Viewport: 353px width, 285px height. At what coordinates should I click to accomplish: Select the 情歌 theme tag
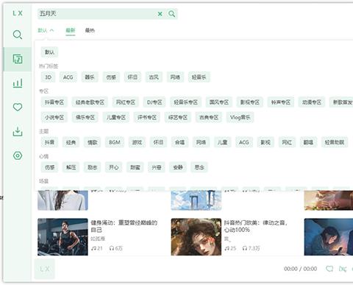93,142
